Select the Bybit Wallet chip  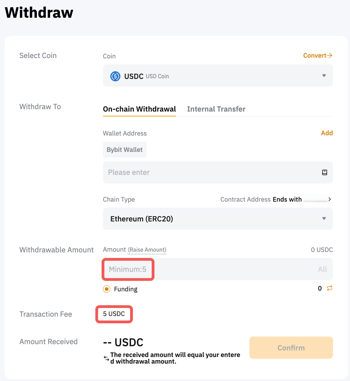pyautogui.click(x=125, y=150)
